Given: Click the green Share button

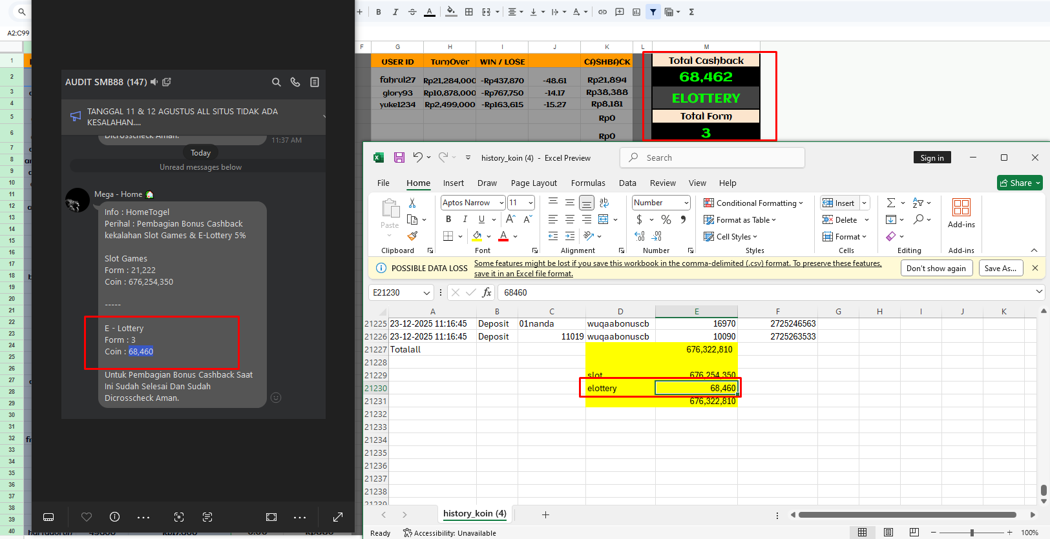Looking at the screenshot, I should point(1020,183).
